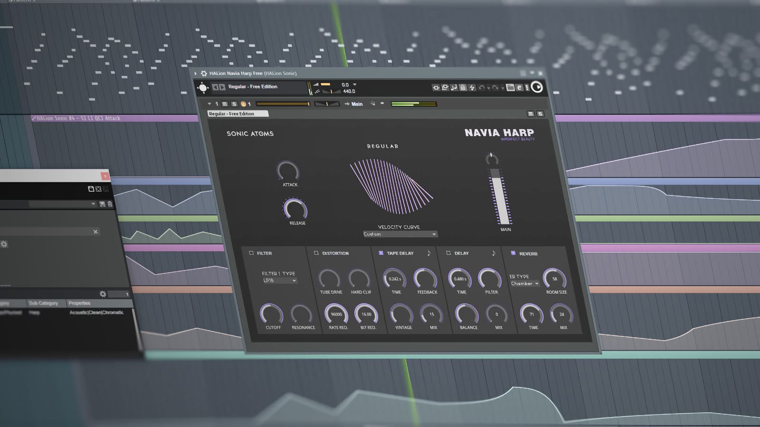Screen dimensions: 760x427
Task: Click the lock icon in left browser window
Action: point(91,189)
